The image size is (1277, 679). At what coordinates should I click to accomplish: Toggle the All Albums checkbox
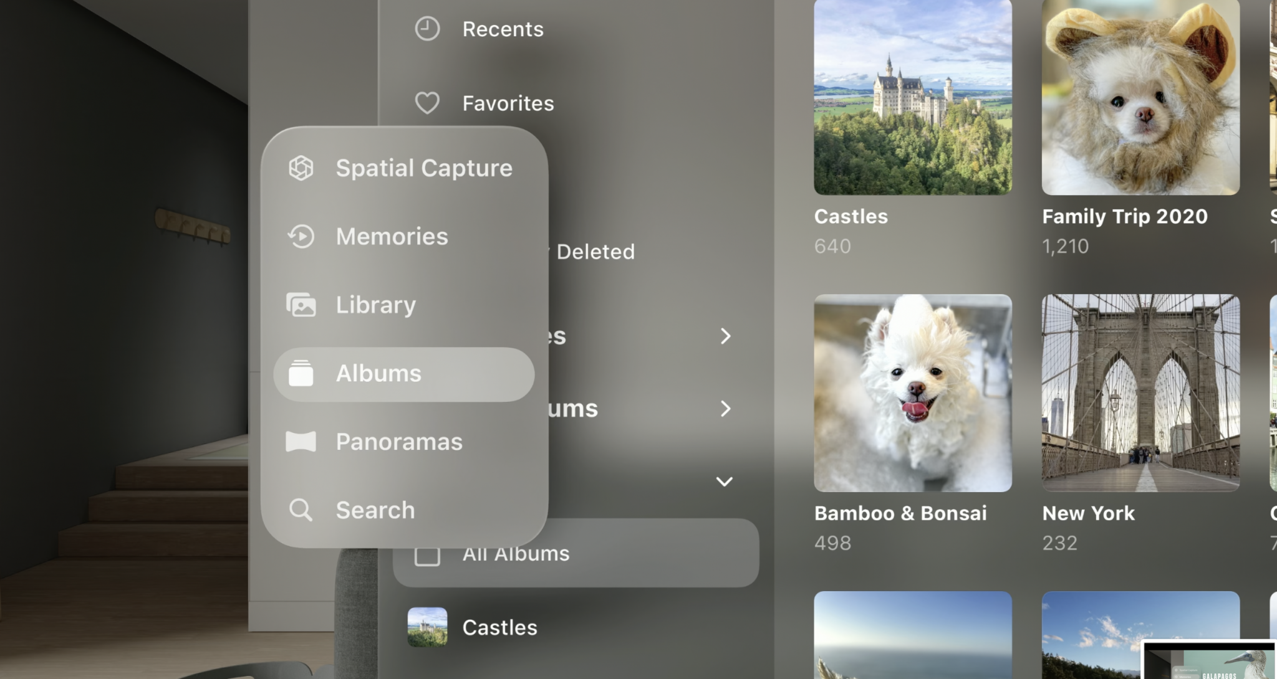(x=426, y=553)
